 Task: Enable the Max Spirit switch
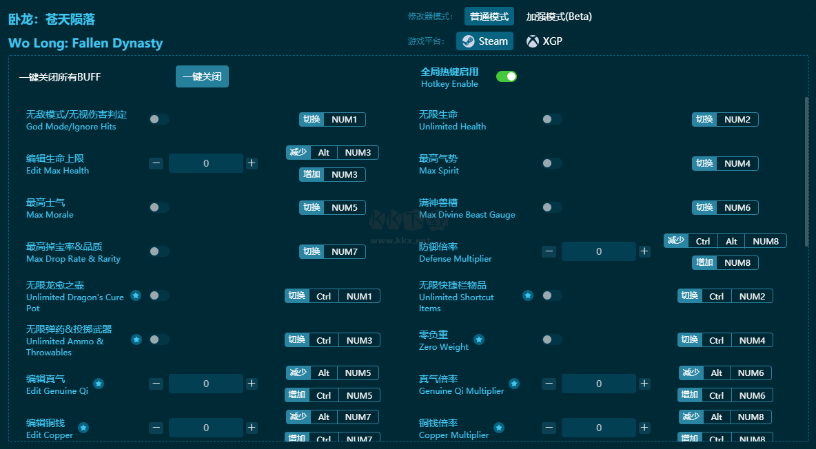551,163
